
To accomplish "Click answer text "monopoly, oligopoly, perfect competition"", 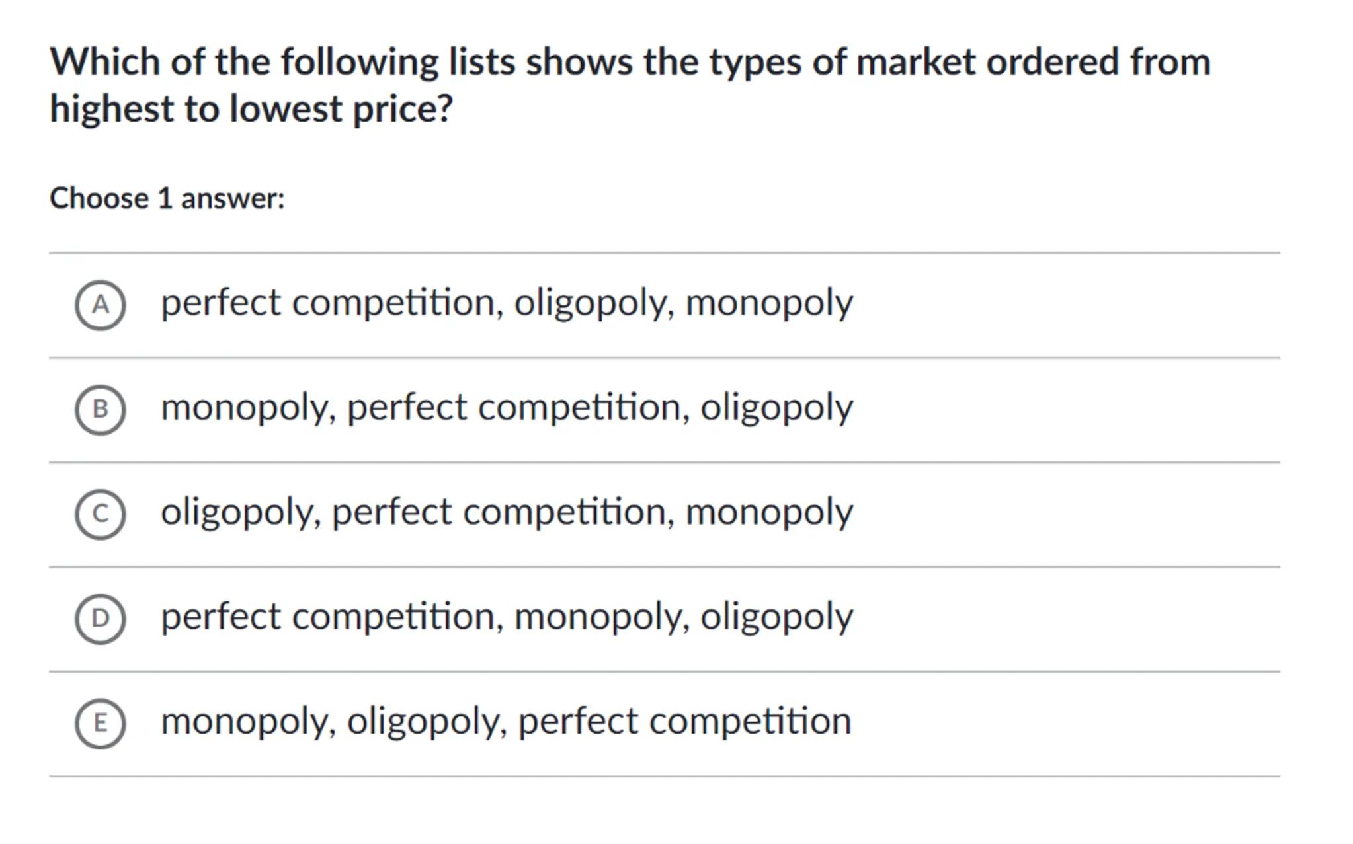I will pyautogui.click(x=506, y=721).
